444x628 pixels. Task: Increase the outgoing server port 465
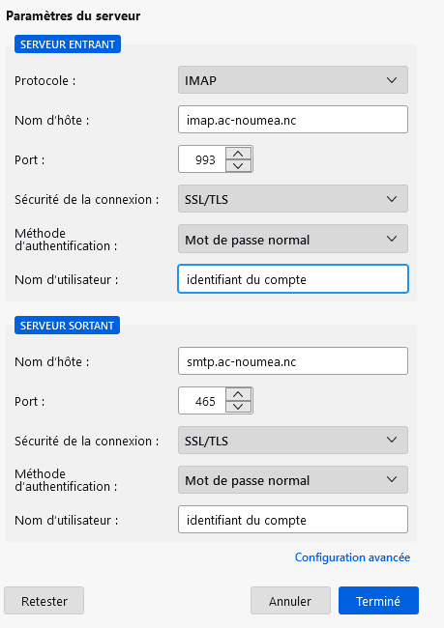click(238, 395)
